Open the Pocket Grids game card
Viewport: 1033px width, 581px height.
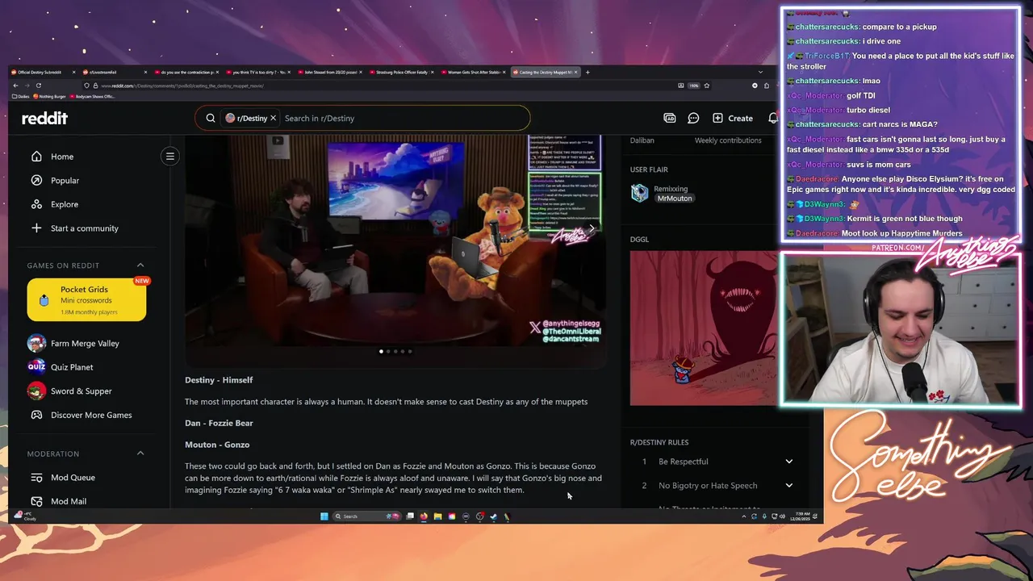(x=86, y=299)
